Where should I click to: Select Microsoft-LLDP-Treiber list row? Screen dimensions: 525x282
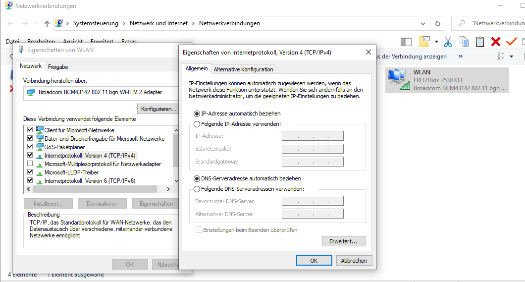tap(71, 172)
